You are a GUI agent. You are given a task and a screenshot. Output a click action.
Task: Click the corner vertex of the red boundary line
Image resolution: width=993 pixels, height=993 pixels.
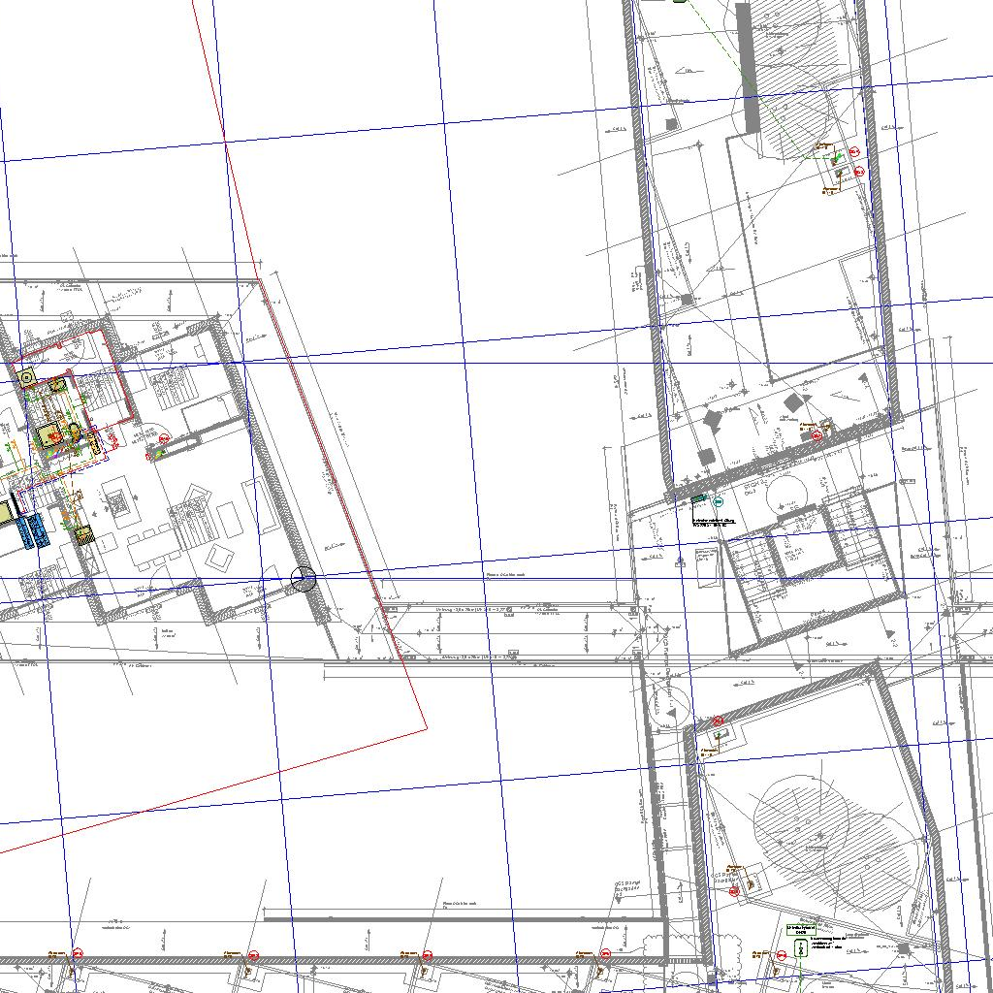(x=427, y=727)
